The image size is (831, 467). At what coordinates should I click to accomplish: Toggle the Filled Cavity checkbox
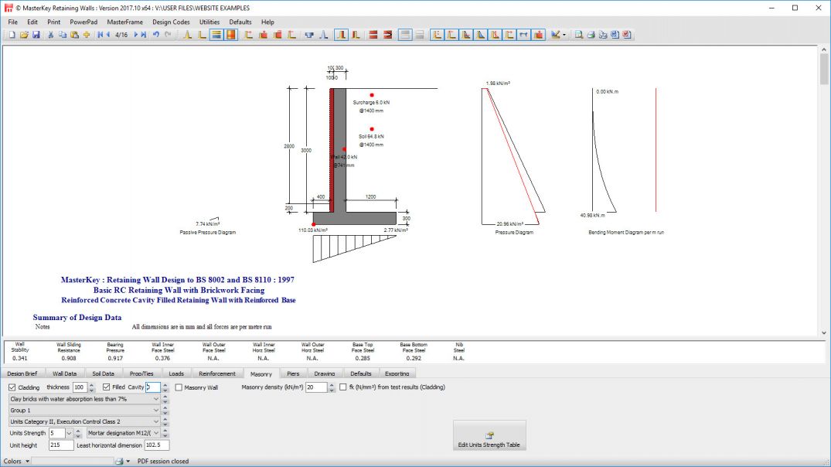107,387
